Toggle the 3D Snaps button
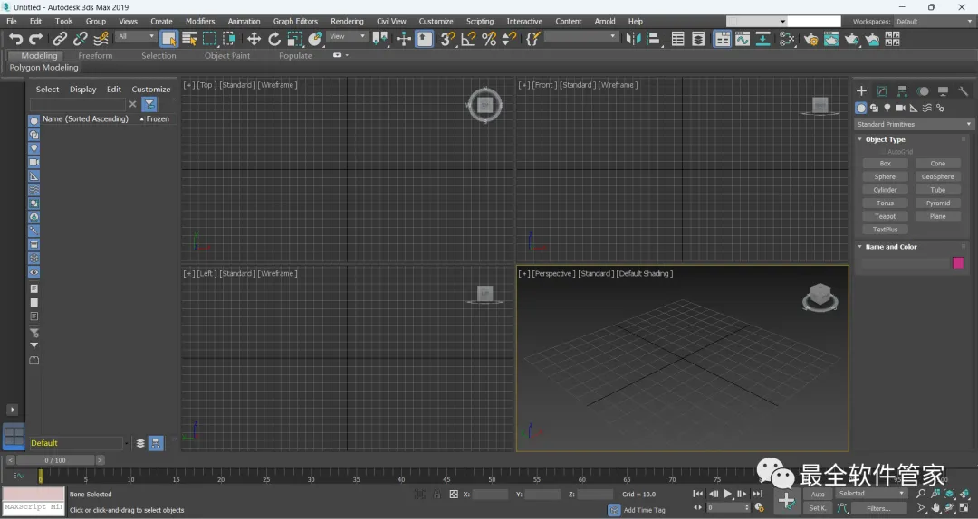978x519 pixels. [x=447, y=39]
